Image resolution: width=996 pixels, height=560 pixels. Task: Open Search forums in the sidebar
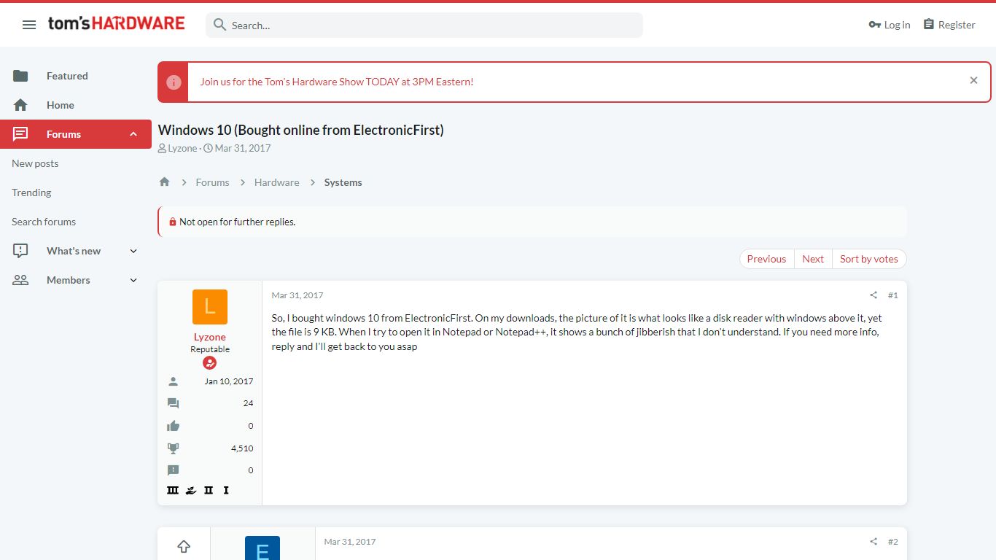click(x=44, y=222)
